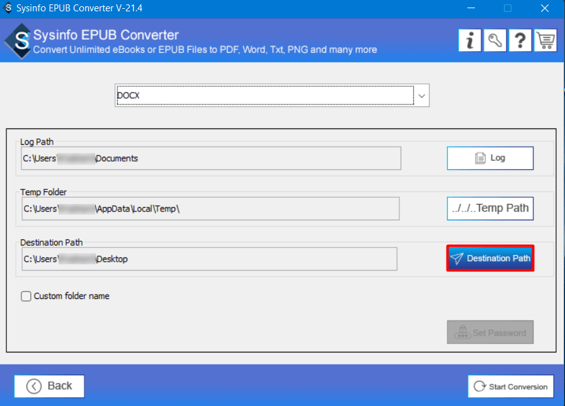Click the key activation icon
Viewport: 565px width, 406px height.
495,40
